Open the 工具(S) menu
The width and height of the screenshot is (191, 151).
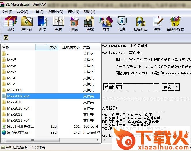(x=38, y=12)
